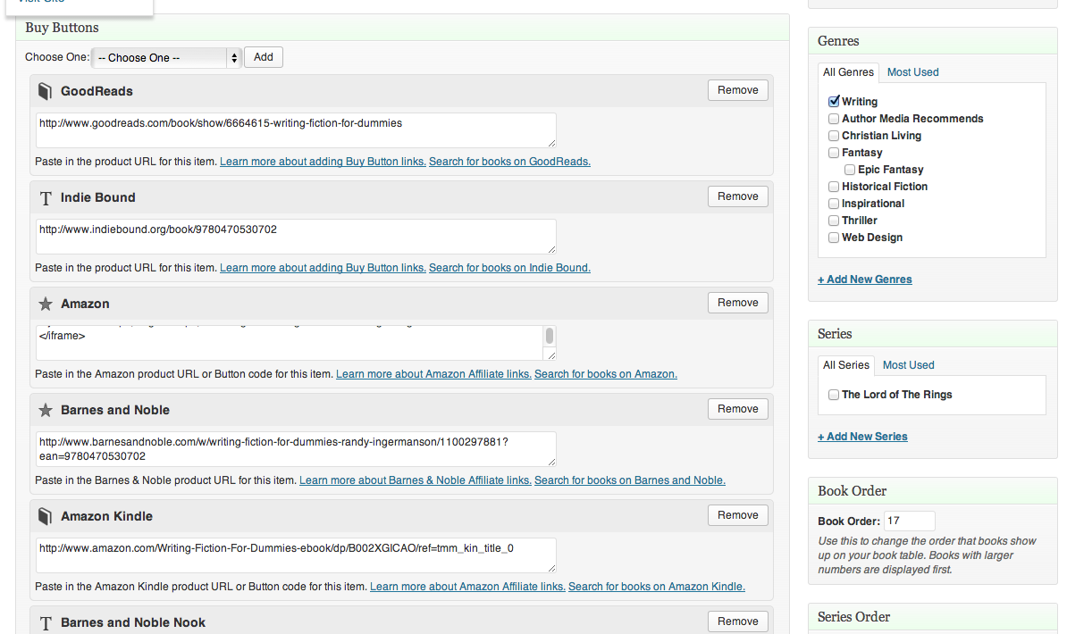The height and width of the screenshot is (634, 1067).
Task: Click the Barnes and Noble URL field
Action: pos(296,449)
